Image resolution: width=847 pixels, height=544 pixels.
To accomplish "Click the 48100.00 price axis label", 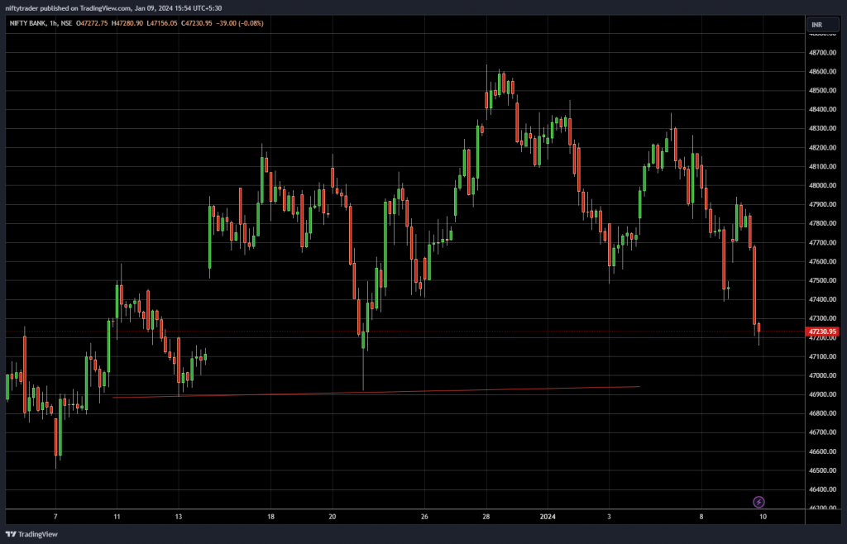I will [x=822, y=167].
